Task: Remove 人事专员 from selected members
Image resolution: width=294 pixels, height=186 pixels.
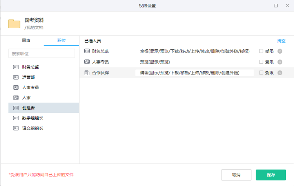Action: 280,62
